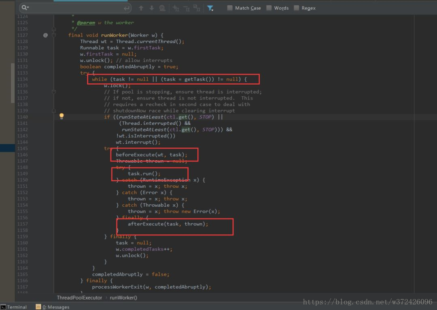Click line number 1157 in gutter
Viewport: 437px width, 310px height.
(x=23, y=224)
